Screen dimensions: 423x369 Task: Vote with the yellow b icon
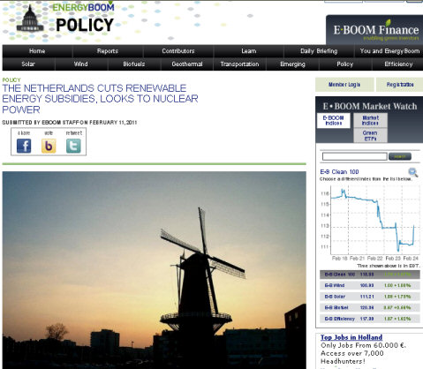click(49, 146)
